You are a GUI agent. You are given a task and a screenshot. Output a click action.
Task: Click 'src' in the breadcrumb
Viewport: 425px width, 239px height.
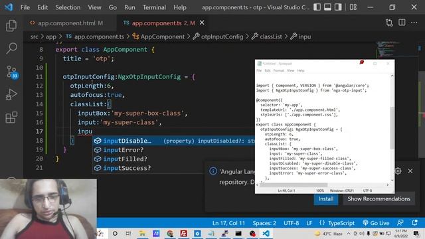tap(34, 37)
